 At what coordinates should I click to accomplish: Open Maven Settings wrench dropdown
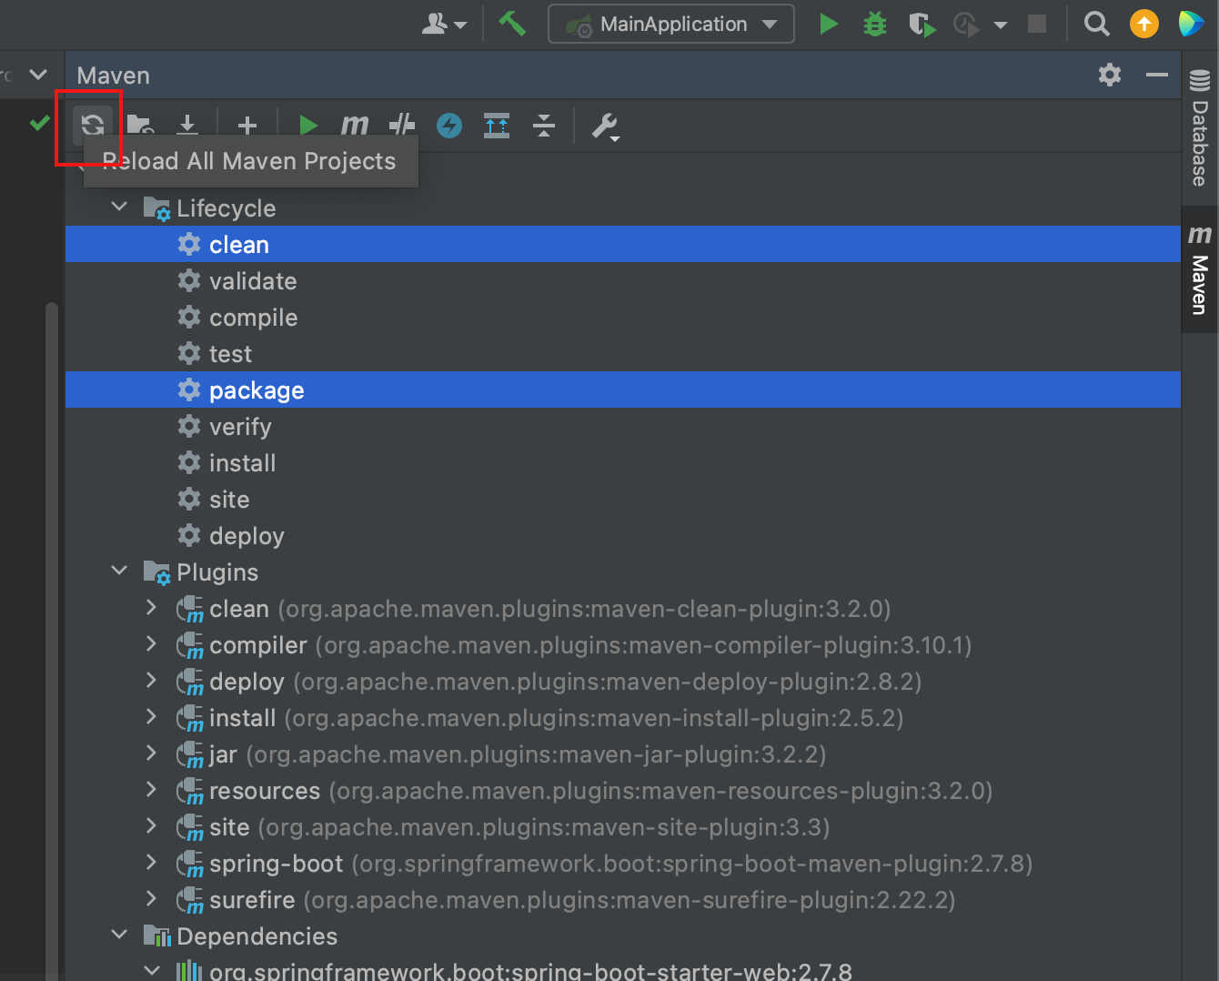coord(606,126)
